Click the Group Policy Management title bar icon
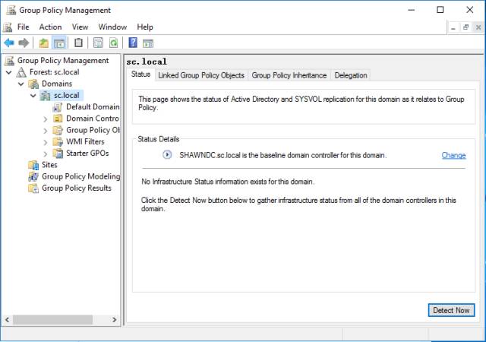Image resolution: width=486 pixels, height=342 pixels. click(11, 10)
